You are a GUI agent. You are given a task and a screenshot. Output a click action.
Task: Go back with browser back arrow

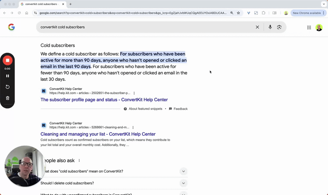[x=4, y=13]
